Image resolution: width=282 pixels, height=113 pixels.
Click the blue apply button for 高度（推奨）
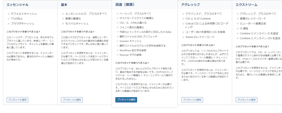click(126, 100)
